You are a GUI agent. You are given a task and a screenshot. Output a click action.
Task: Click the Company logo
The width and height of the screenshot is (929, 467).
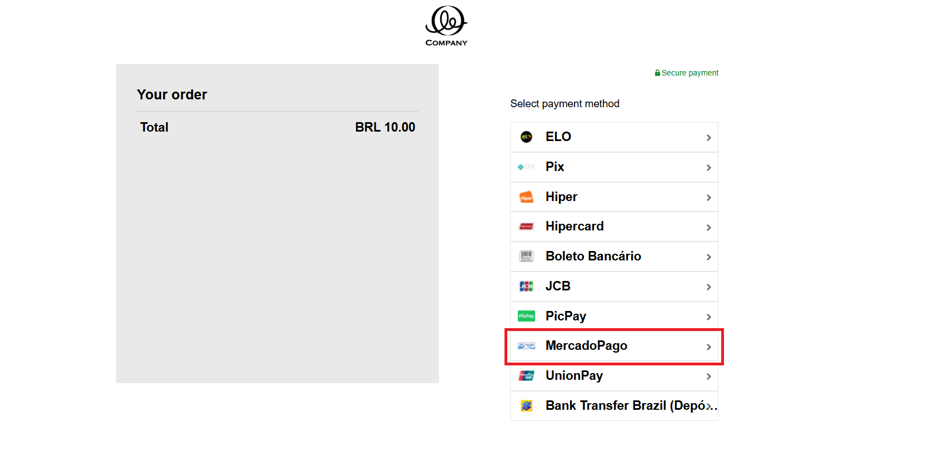(x=446, y=26)
